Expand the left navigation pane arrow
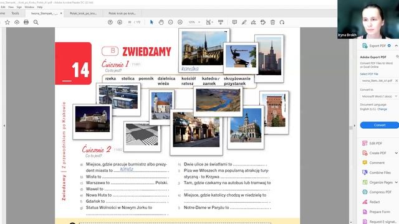The height and width of the screenshot is (224, 399). tap(4, 126)
